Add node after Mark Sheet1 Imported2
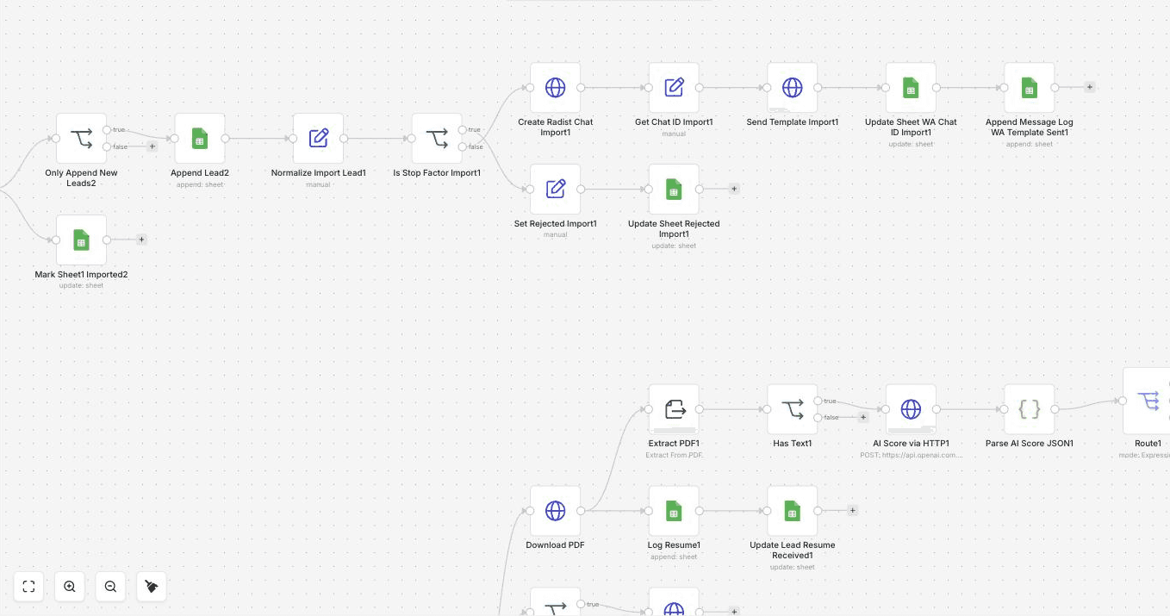1170x616 pixels. coord(141,240)
